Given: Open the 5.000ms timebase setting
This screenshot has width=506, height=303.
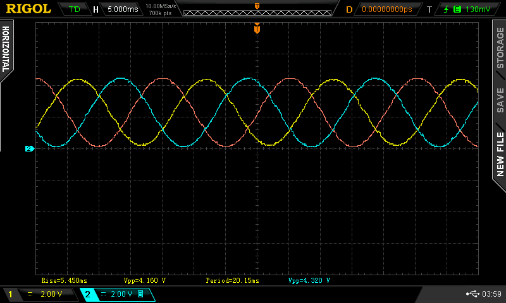Looking at the screenshot, I should point(121,9).
